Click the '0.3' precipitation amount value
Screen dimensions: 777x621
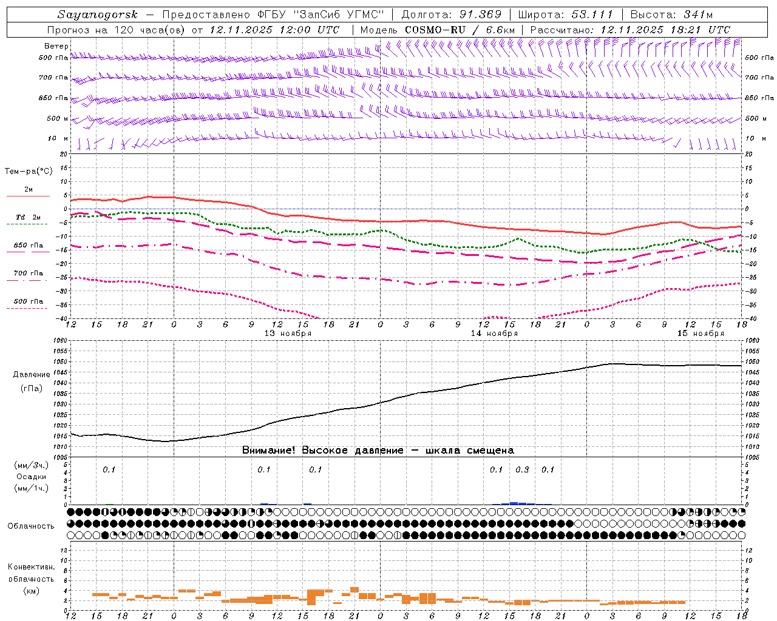(x=522, y=469)
